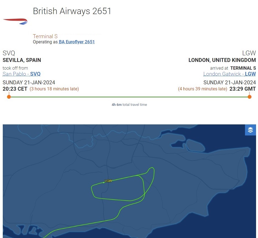
Task: Click the 23:29 GMT arrival time
Action: pyautogui.click(x=243, y=89)
